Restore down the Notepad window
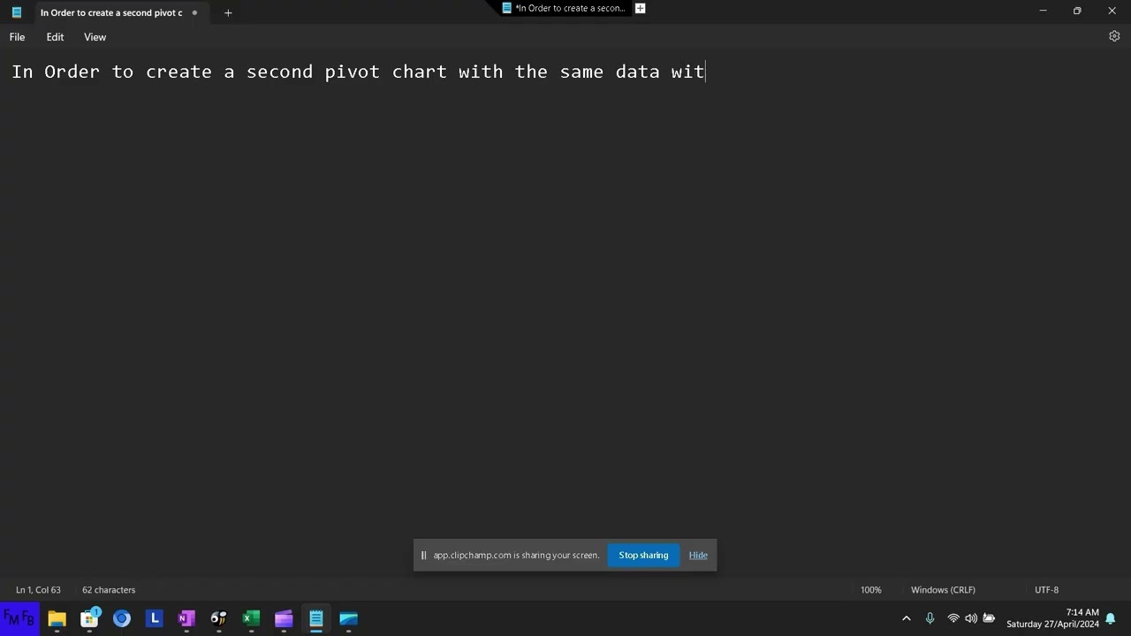1131x636 pixels. [x=1077, y=11]
